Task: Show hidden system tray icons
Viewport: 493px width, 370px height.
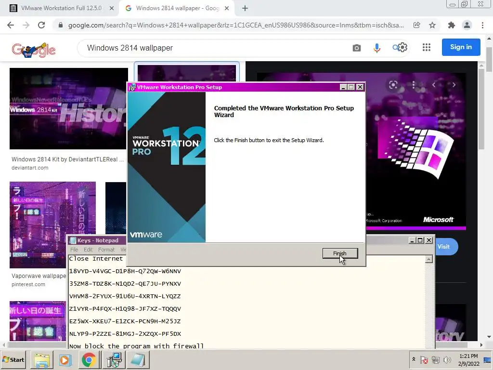Action: coord(414,359)
